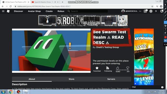
Task: Select Bandicam cursor selection tool
Action: tap(165, 5)
